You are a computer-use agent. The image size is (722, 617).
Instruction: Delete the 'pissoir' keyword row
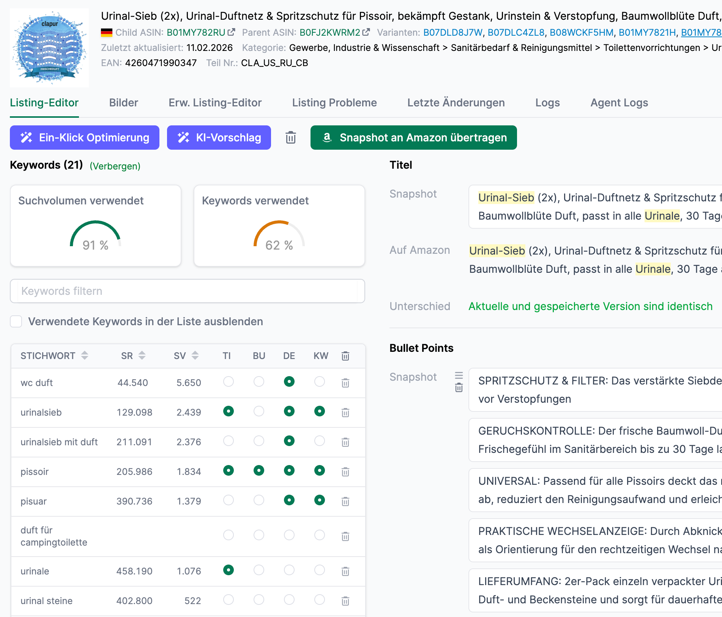coord(345,472)
